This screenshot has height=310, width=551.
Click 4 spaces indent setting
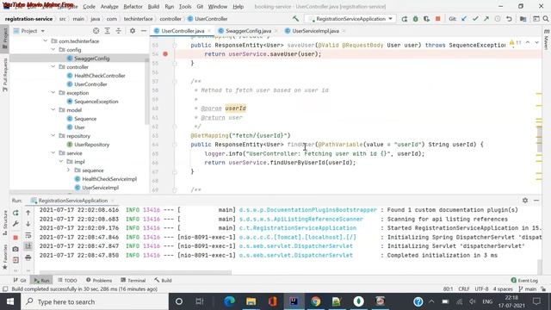click(503, 289)
